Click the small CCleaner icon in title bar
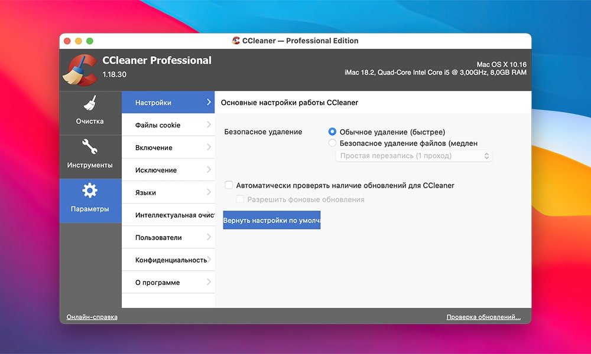 pos(237,41)
